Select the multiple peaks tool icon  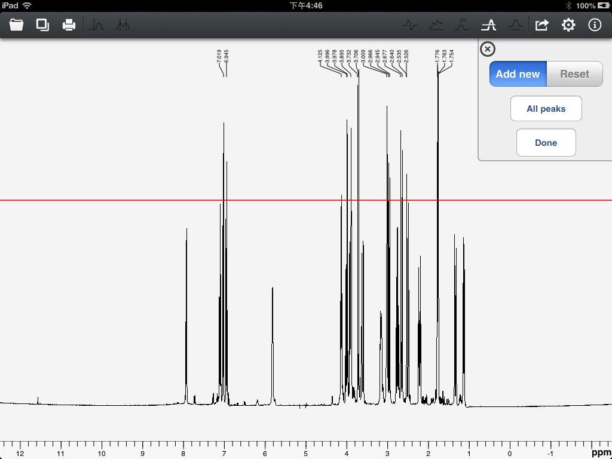(123, 25)
